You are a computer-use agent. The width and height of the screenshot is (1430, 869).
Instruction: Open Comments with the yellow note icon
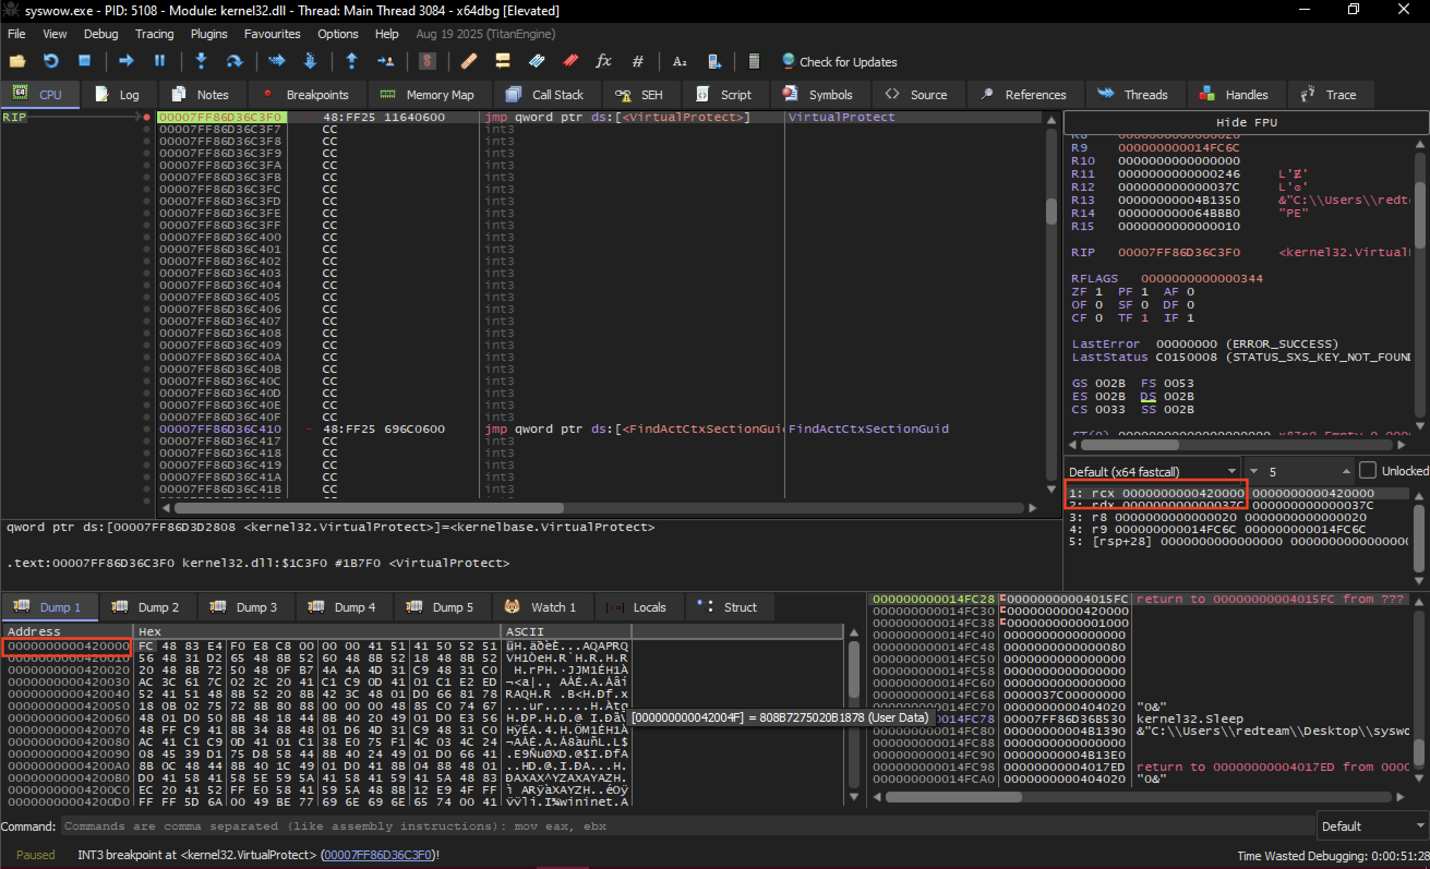pyautogui.click(x=503, y=62)
